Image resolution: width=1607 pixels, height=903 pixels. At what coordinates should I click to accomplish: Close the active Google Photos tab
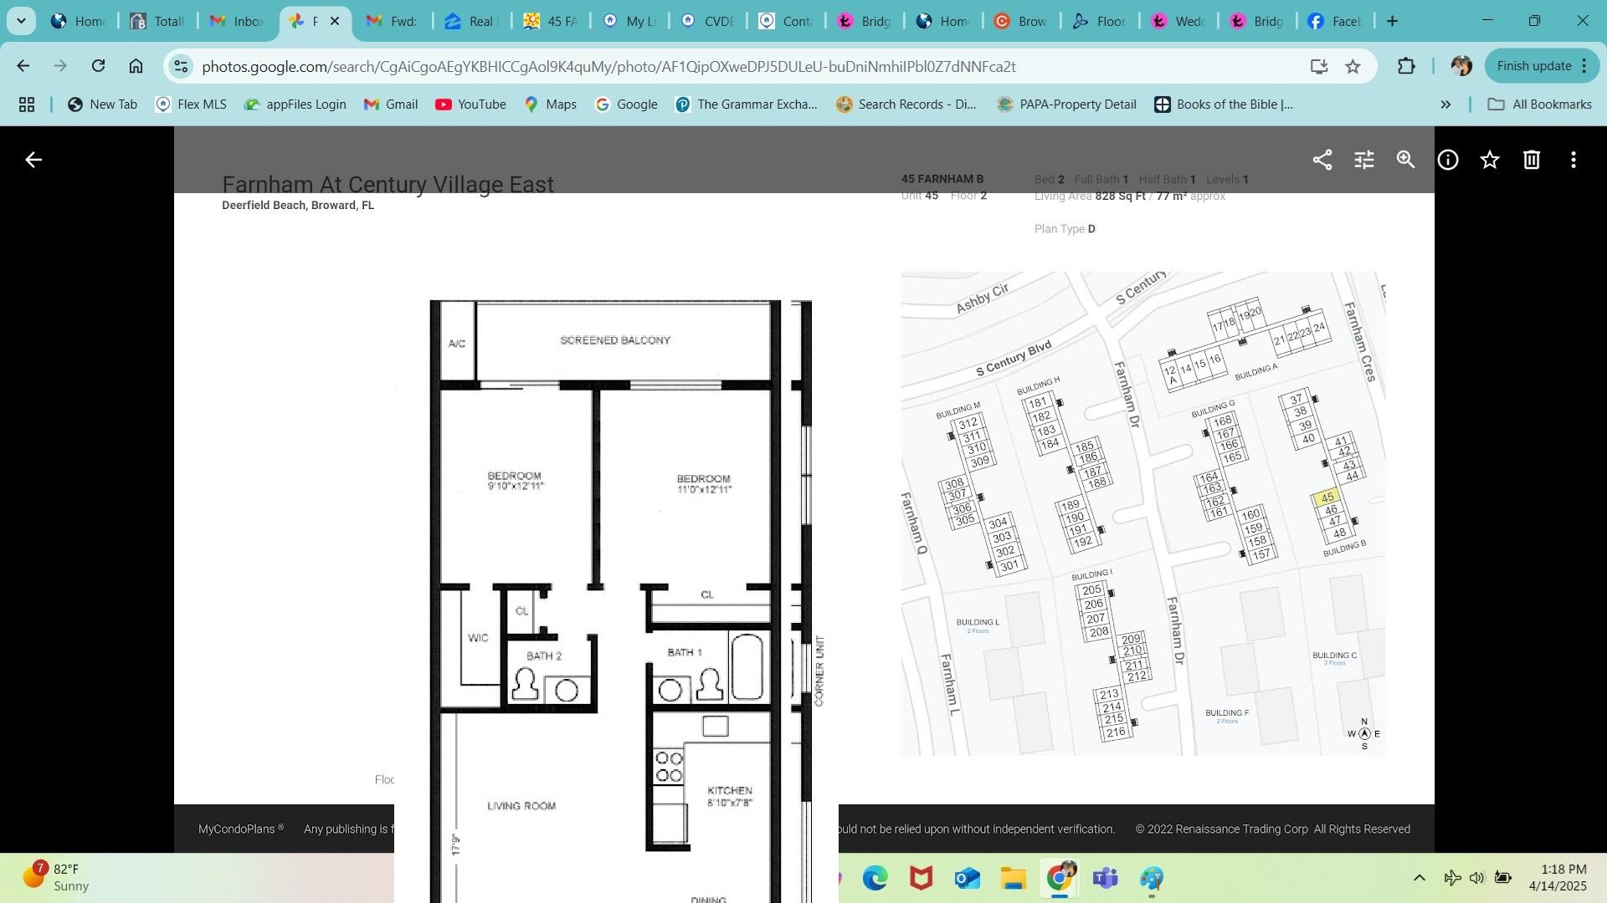(335, 21)
